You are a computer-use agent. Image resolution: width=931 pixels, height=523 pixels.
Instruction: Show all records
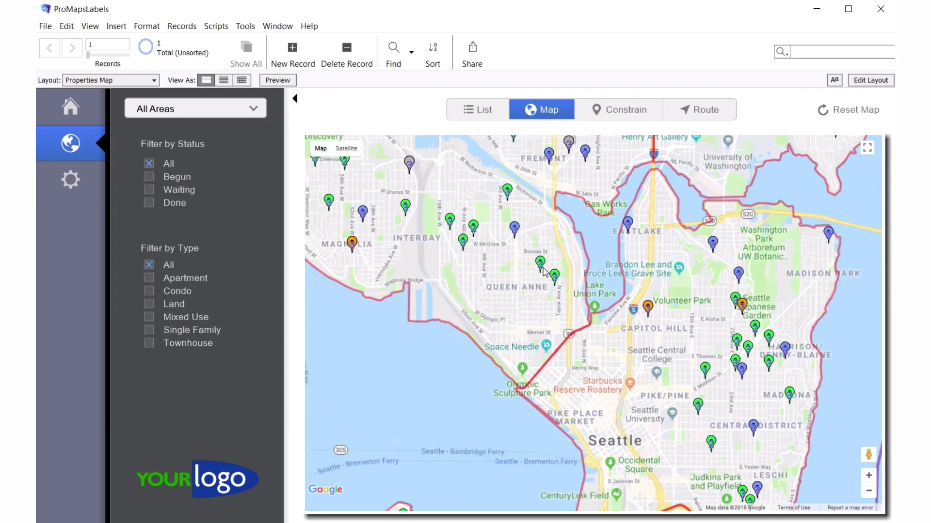click(x=246, y=53)
